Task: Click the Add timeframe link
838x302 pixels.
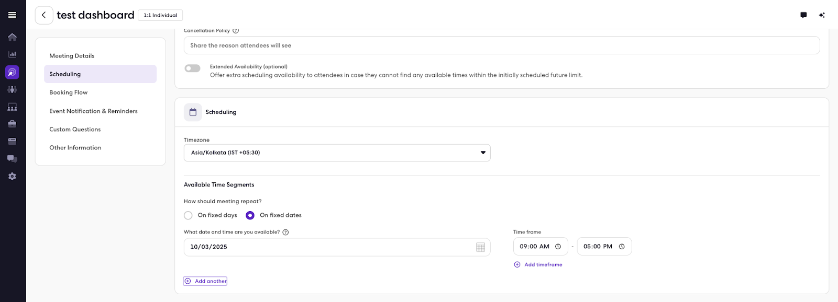Action: (538, 265)
